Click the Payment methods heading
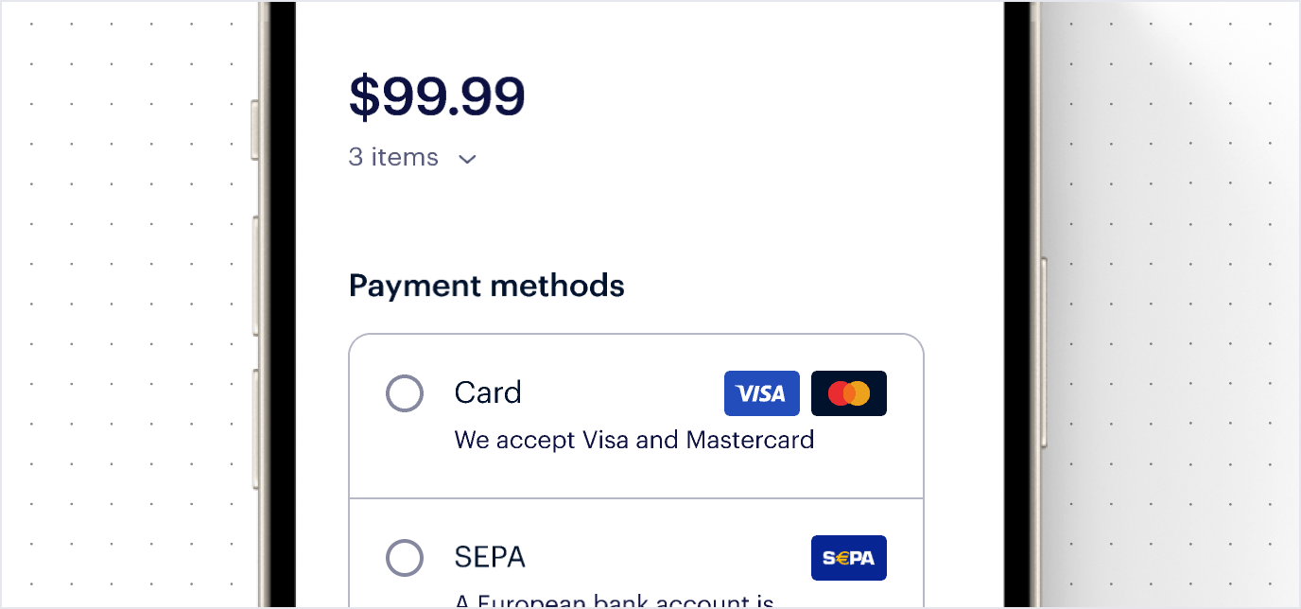The width and height of the screenshot is (1301, 609). 487,286
